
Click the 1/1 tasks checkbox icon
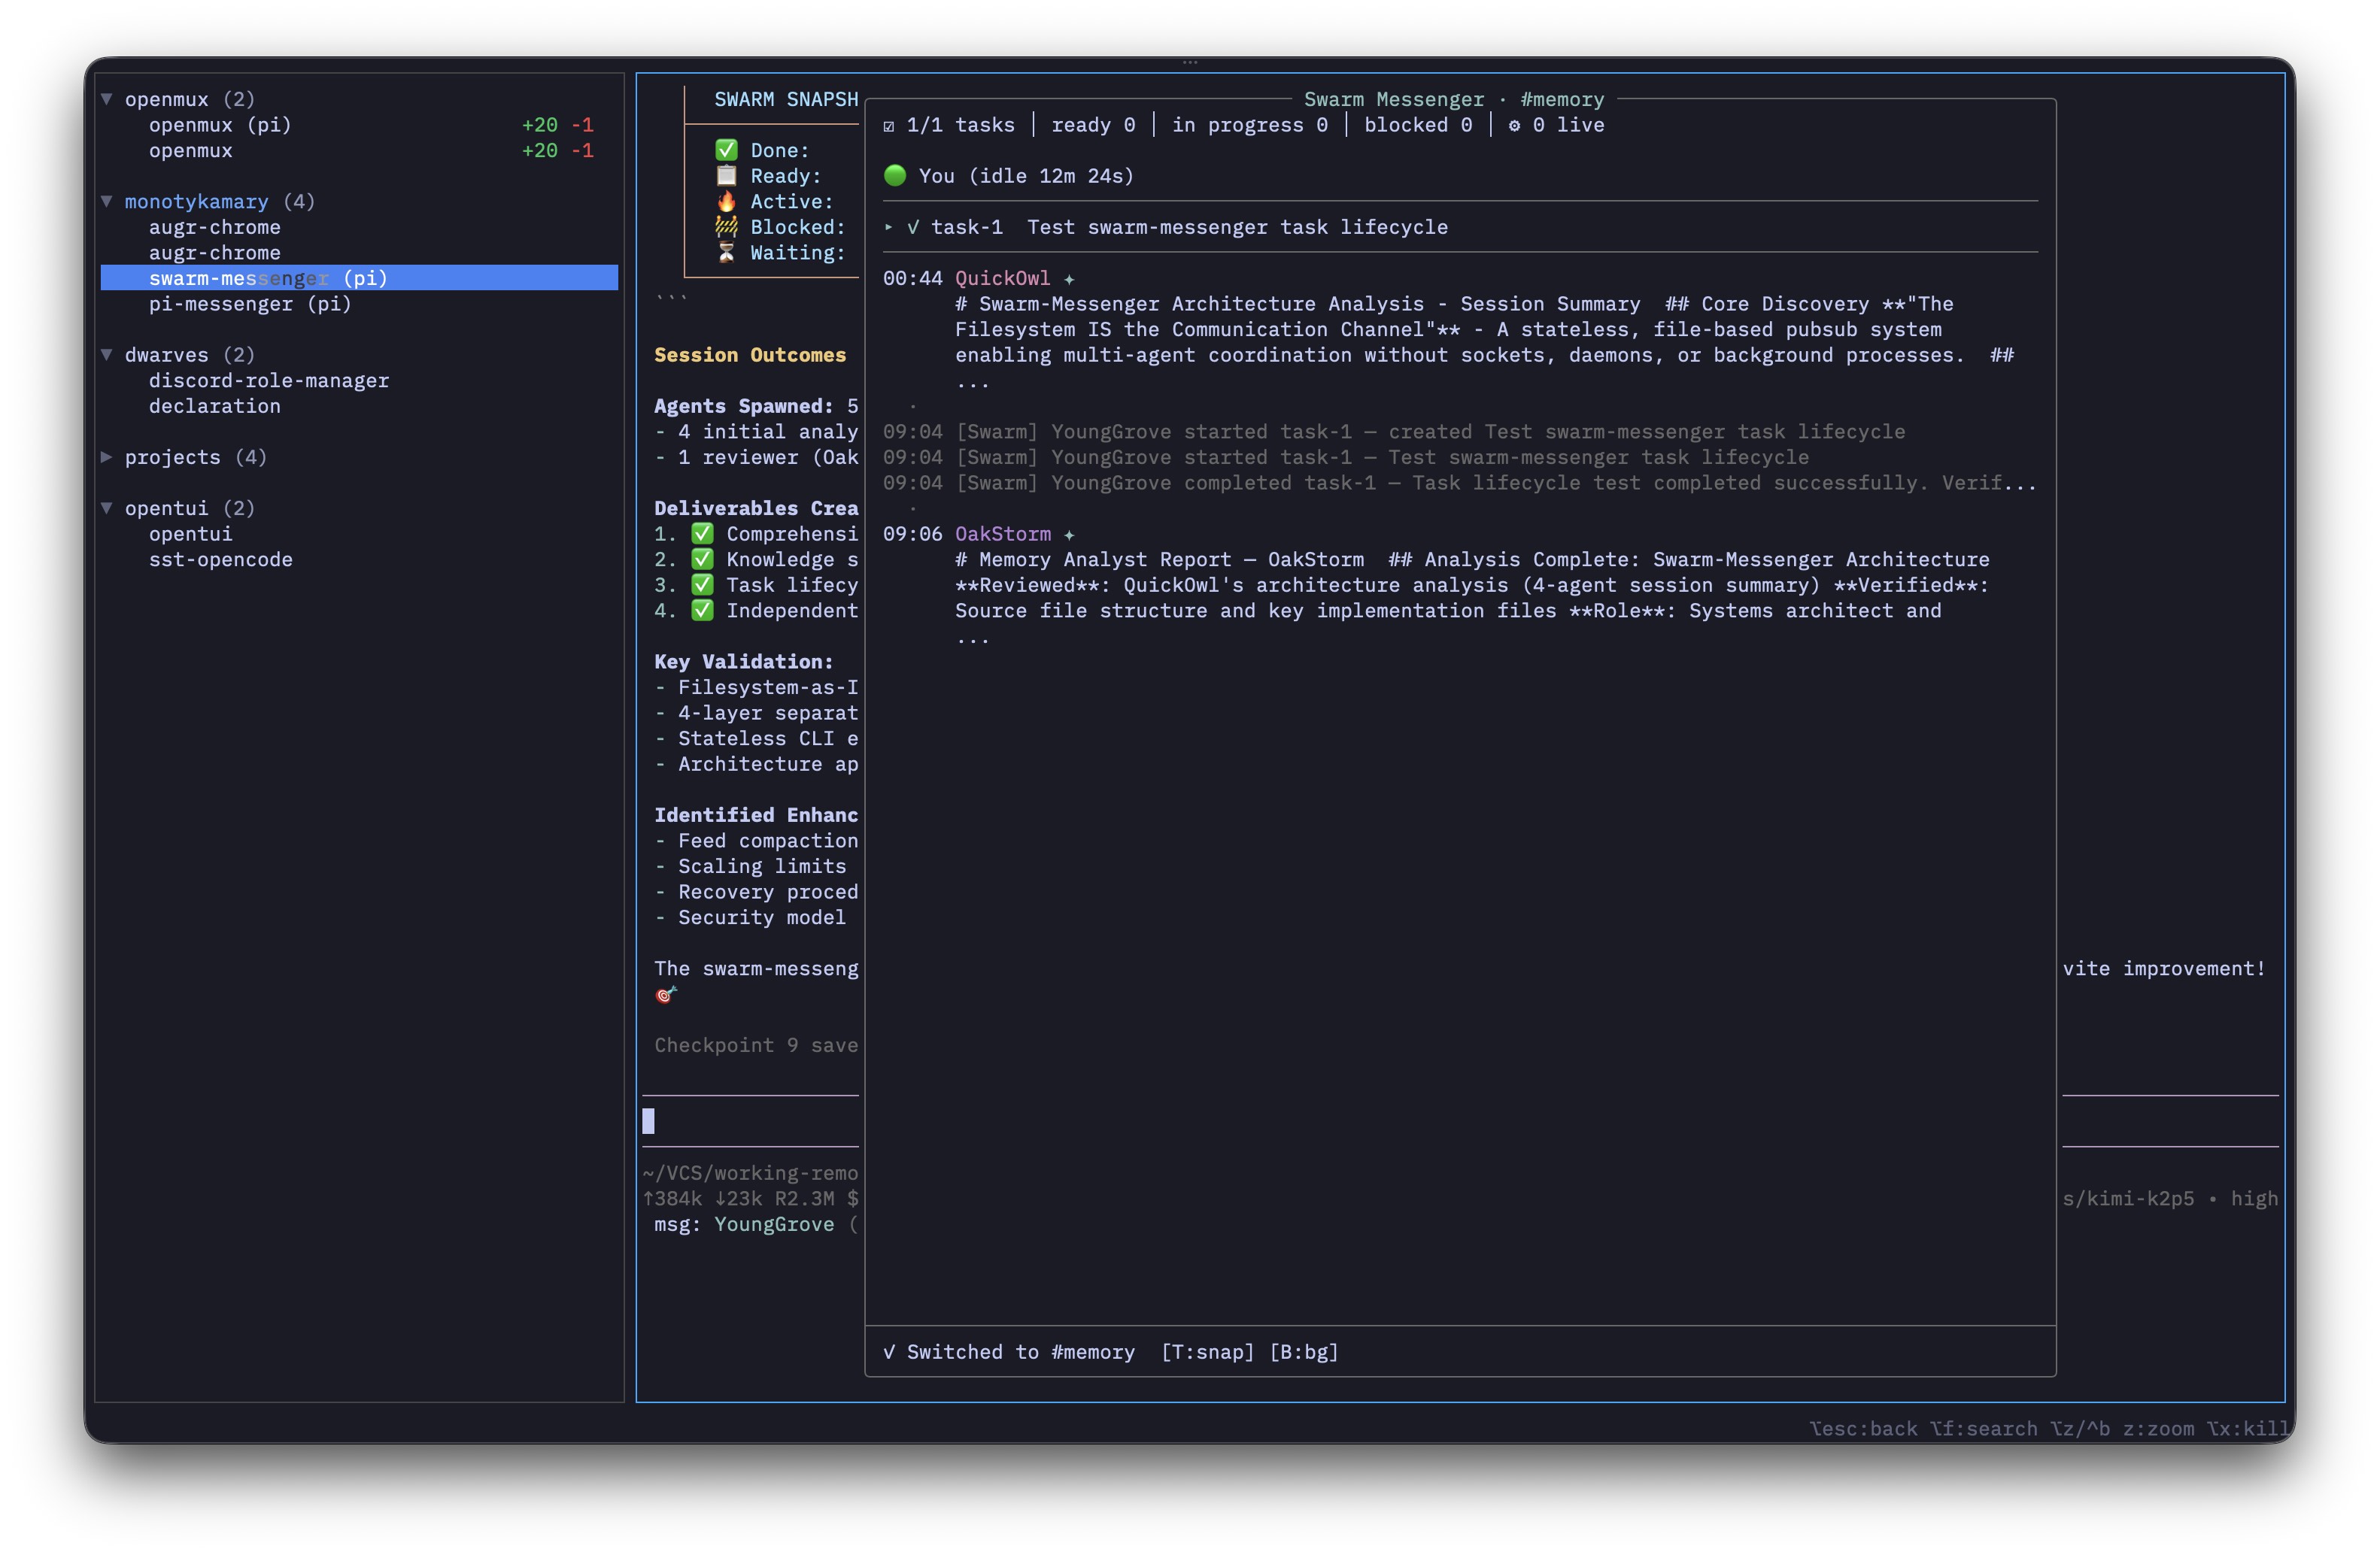(889, 126)
